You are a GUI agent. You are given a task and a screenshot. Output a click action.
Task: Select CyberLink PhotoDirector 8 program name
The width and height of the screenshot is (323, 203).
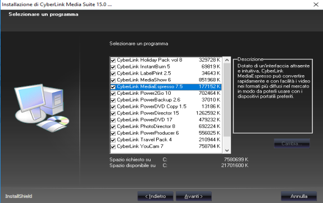tap(146, 126)
